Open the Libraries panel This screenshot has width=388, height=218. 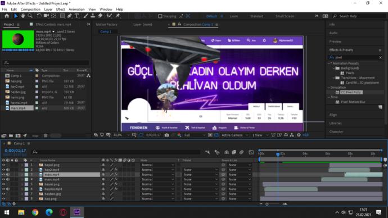(335, 123)
